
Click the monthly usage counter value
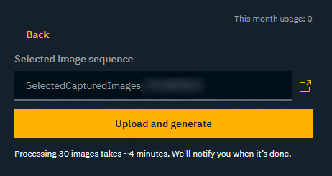[x=310, y=19]
